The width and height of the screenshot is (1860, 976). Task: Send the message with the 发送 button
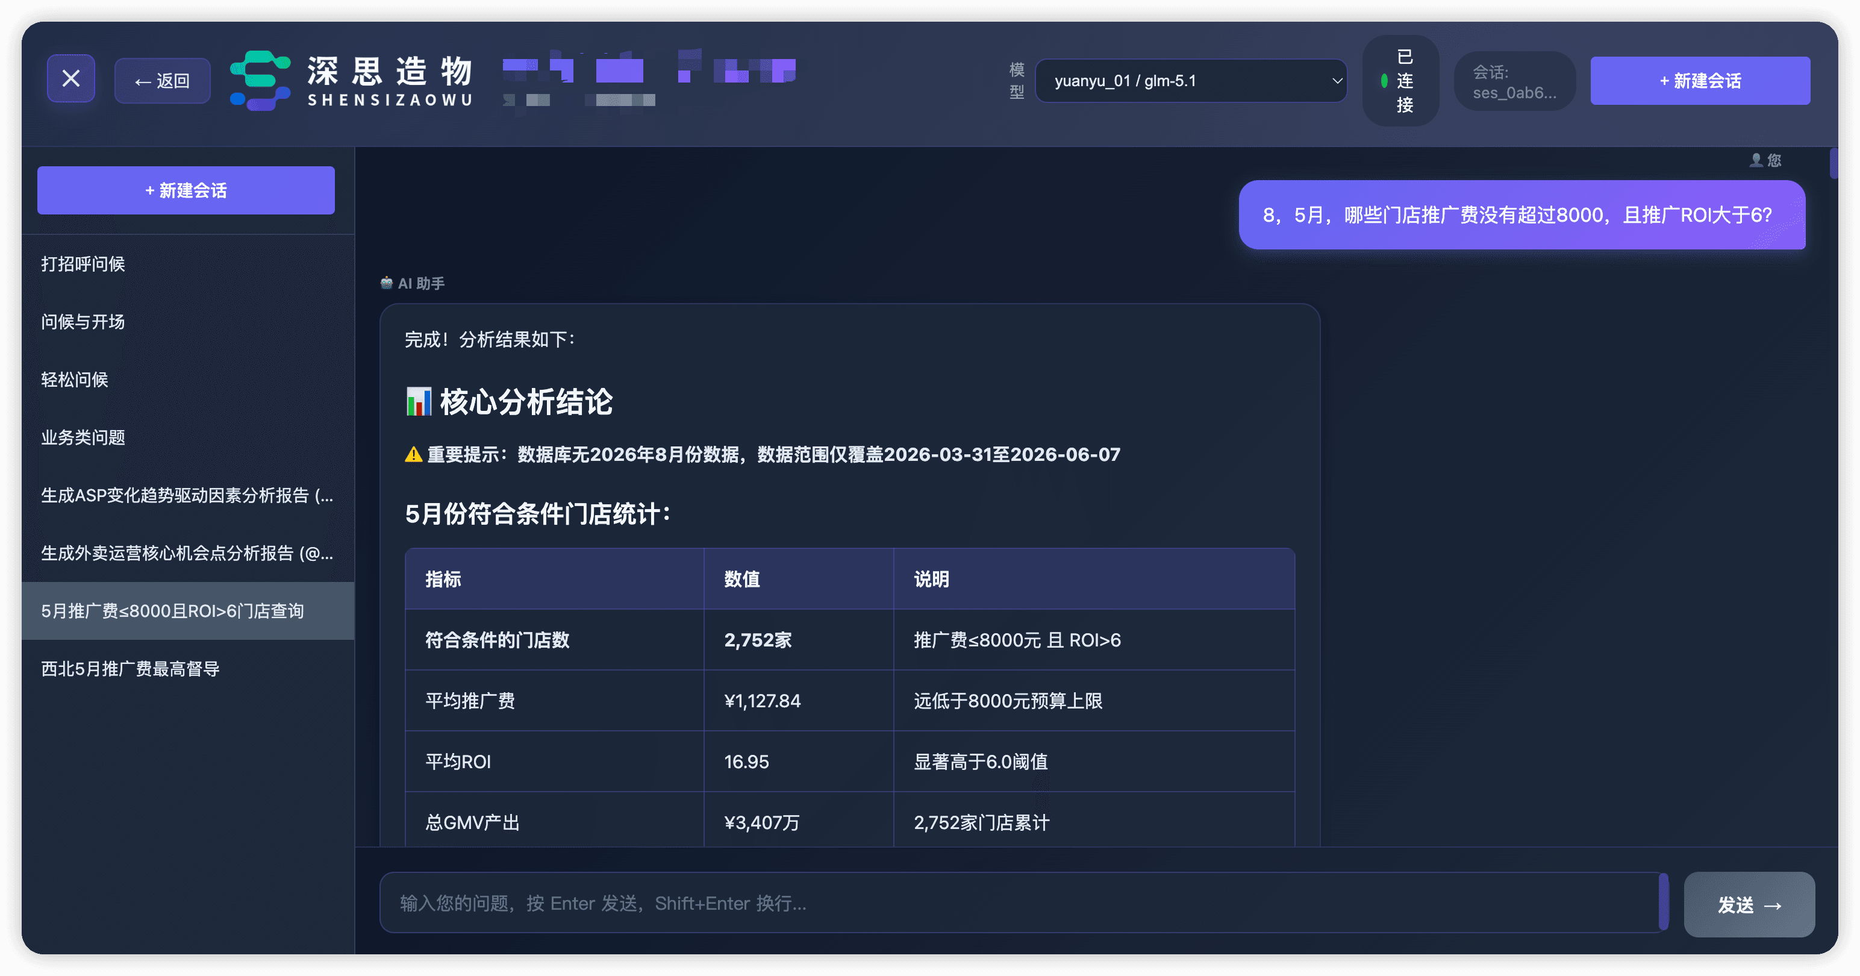(x=1749, y=904)
